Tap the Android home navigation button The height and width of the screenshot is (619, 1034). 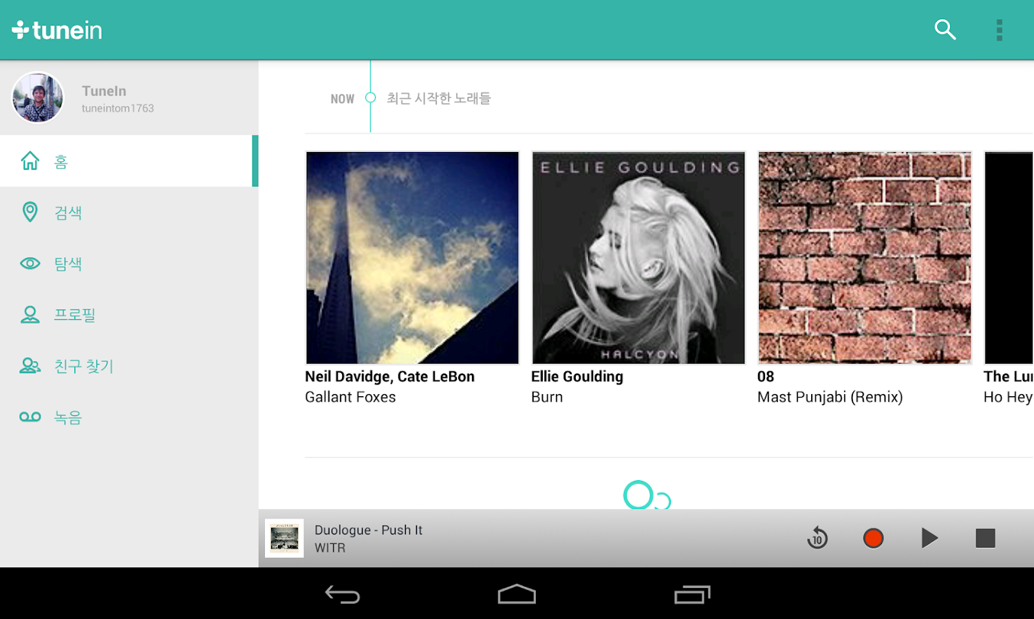[517, 594]
